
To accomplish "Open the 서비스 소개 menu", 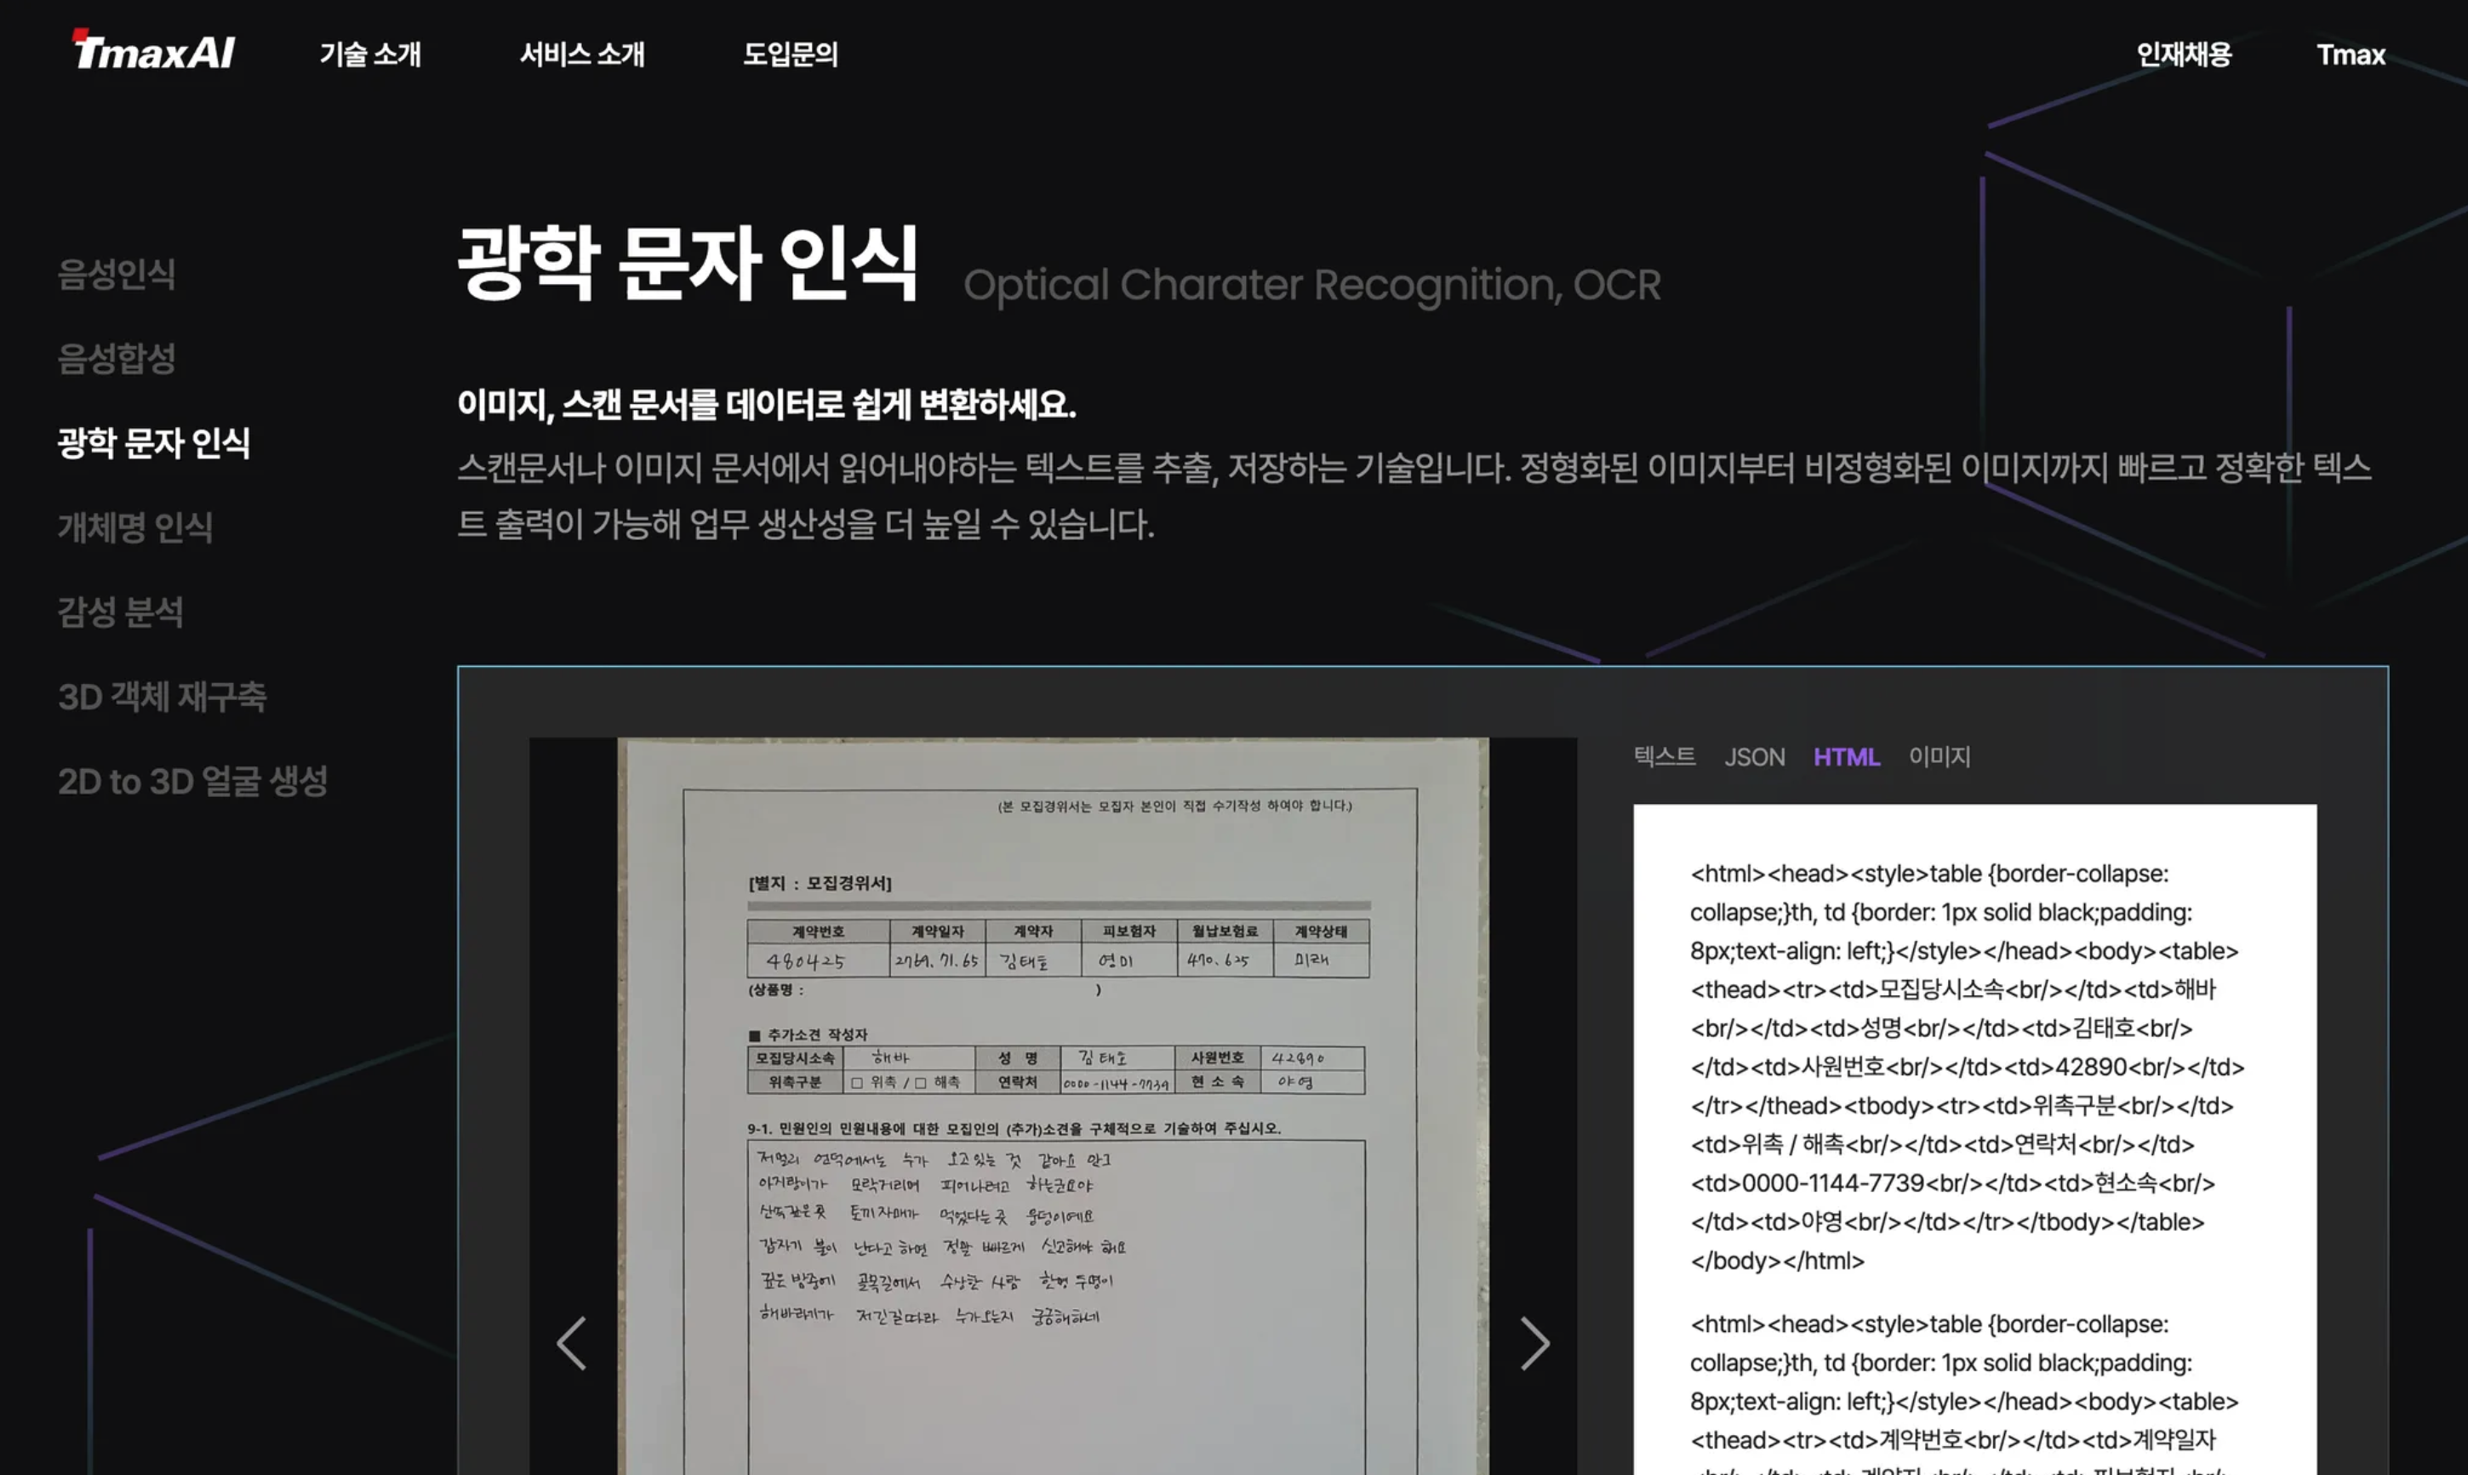I will pyautogui.click(x=582, y=54).
